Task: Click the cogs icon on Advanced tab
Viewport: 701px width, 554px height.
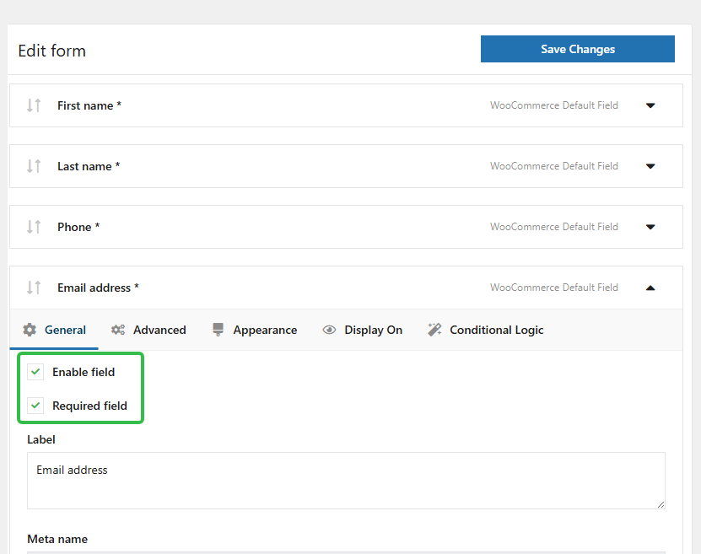Action: tap(118, 330)
